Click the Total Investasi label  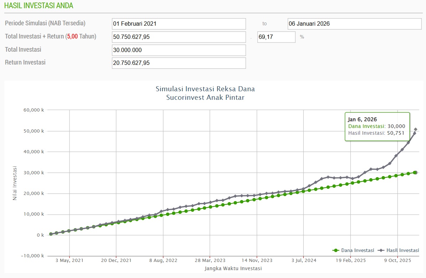pos(23,50)
